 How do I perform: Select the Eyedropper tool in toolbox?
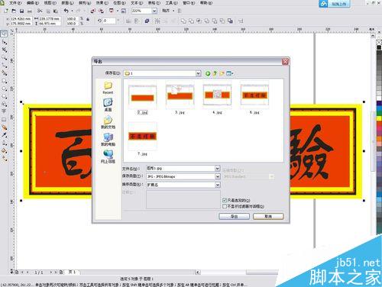coord(4,135)
